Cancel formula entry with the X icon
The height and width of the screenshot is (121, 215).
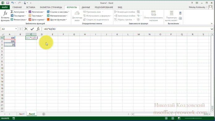click(26, 29)
